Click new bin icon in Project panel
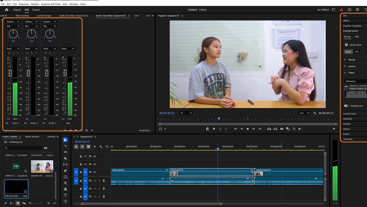Viewport: 367px width, 207px height. pyautogui.click(x=46, y=148)
